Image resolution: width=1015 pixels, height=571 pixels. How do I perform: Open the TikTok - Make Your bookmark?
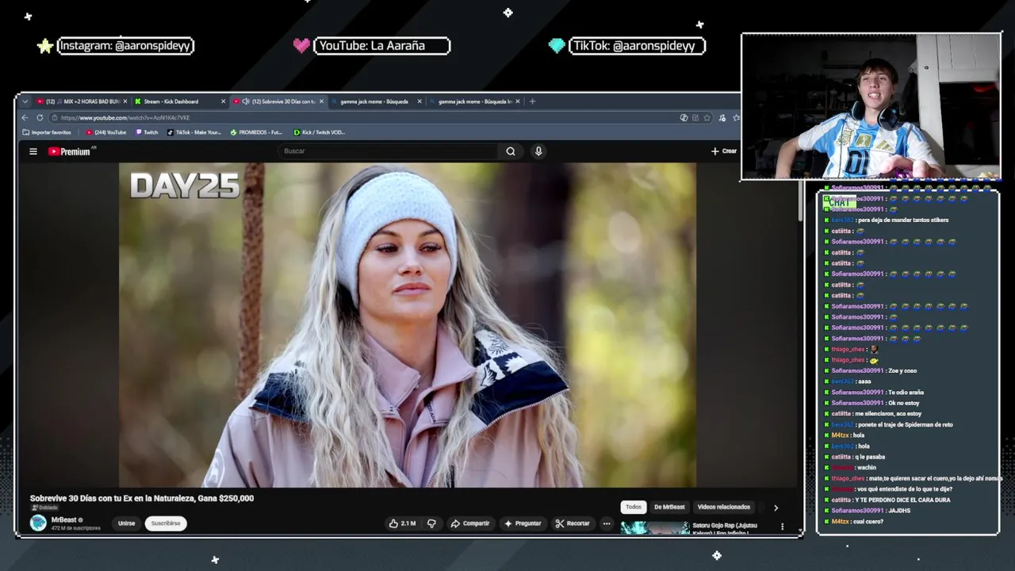point(194,132)
